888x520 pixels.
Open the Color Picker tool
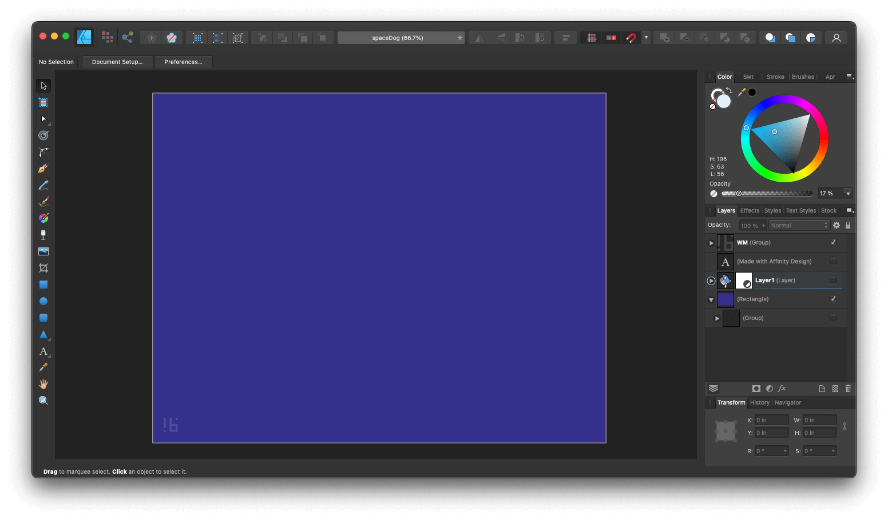coord(43,367)
